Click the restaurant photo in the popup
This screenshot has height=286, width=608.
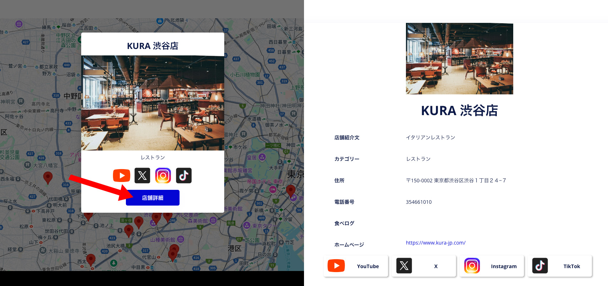[153, 103]
